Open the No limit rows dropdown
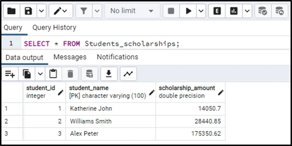 click(x=132, y=11)
